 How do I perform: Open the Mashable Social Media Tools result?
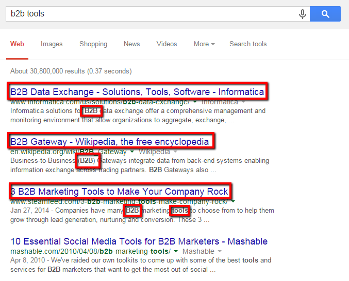click(x=139, y=241)
